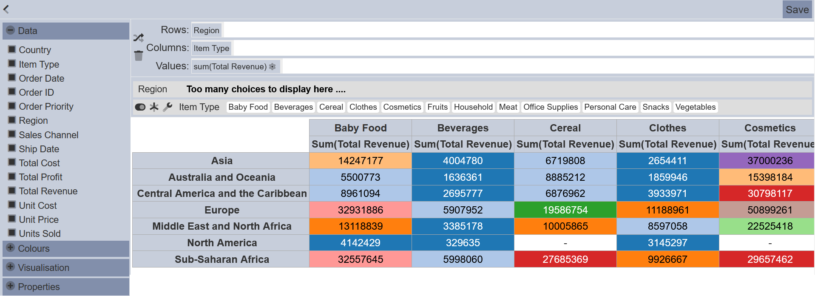Viewport: 815px width, 296px height.
Task: Click cell value 11188961
Action: coord(667,210)
